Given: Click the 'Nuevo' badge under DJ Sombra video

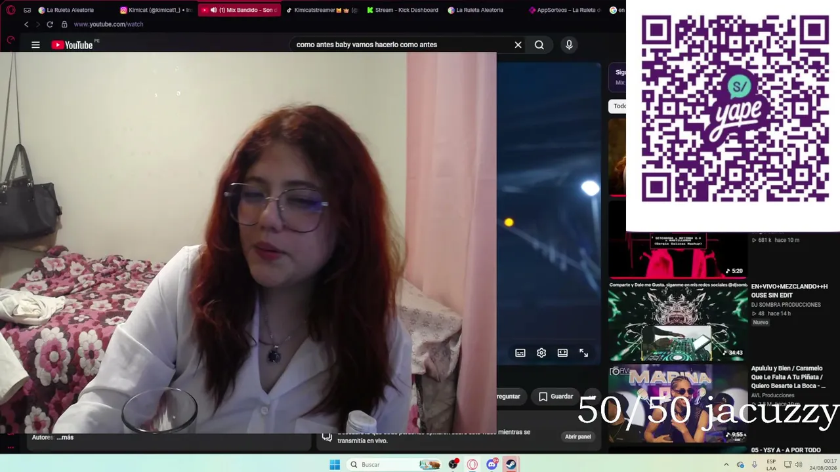Looking at the screenshot, I should click(x=761, y=323).
